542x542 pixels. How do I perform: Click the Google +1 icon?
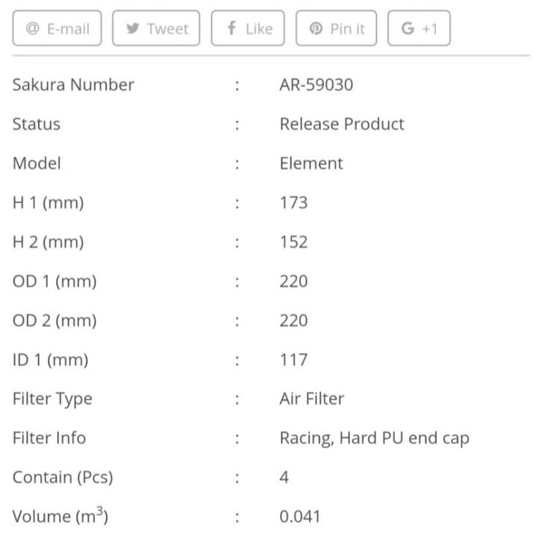pyautogui.click(x=408, y=28)
